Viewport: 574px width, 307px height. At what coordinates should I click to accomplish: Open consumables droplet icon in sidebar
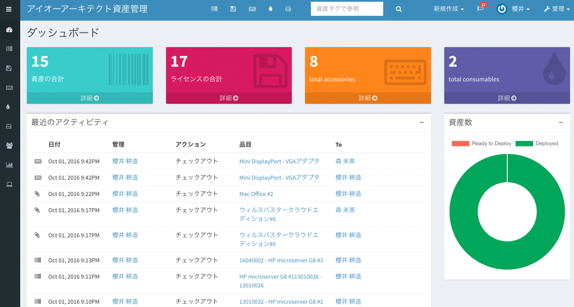(x=9, y=107)
